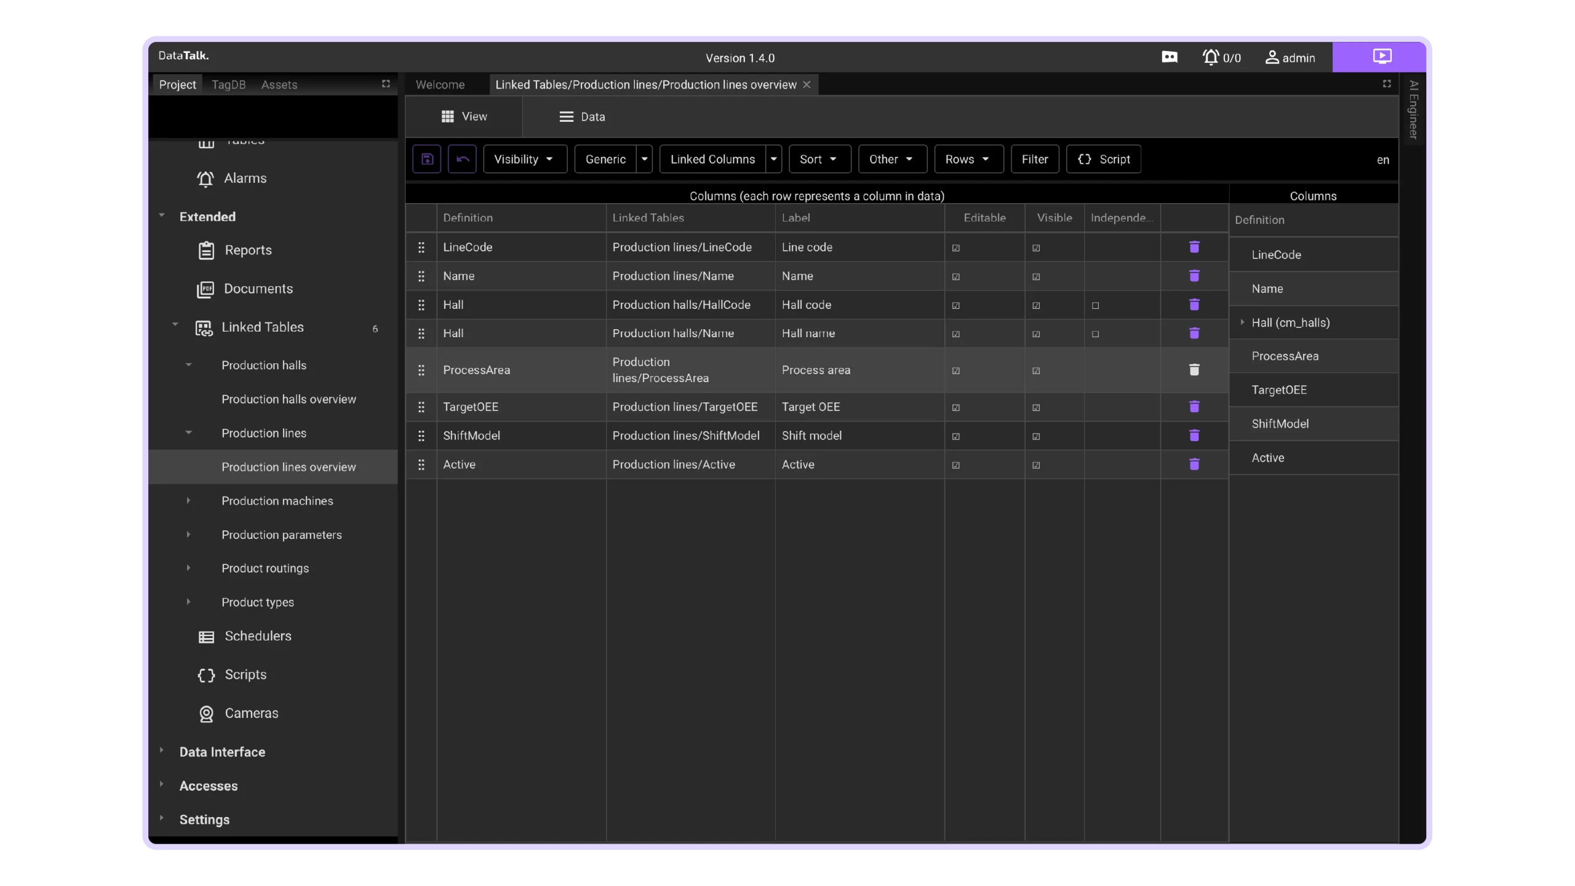Click drag handle of ProcessArea row
1575x886 pixels.
[421, 370]
